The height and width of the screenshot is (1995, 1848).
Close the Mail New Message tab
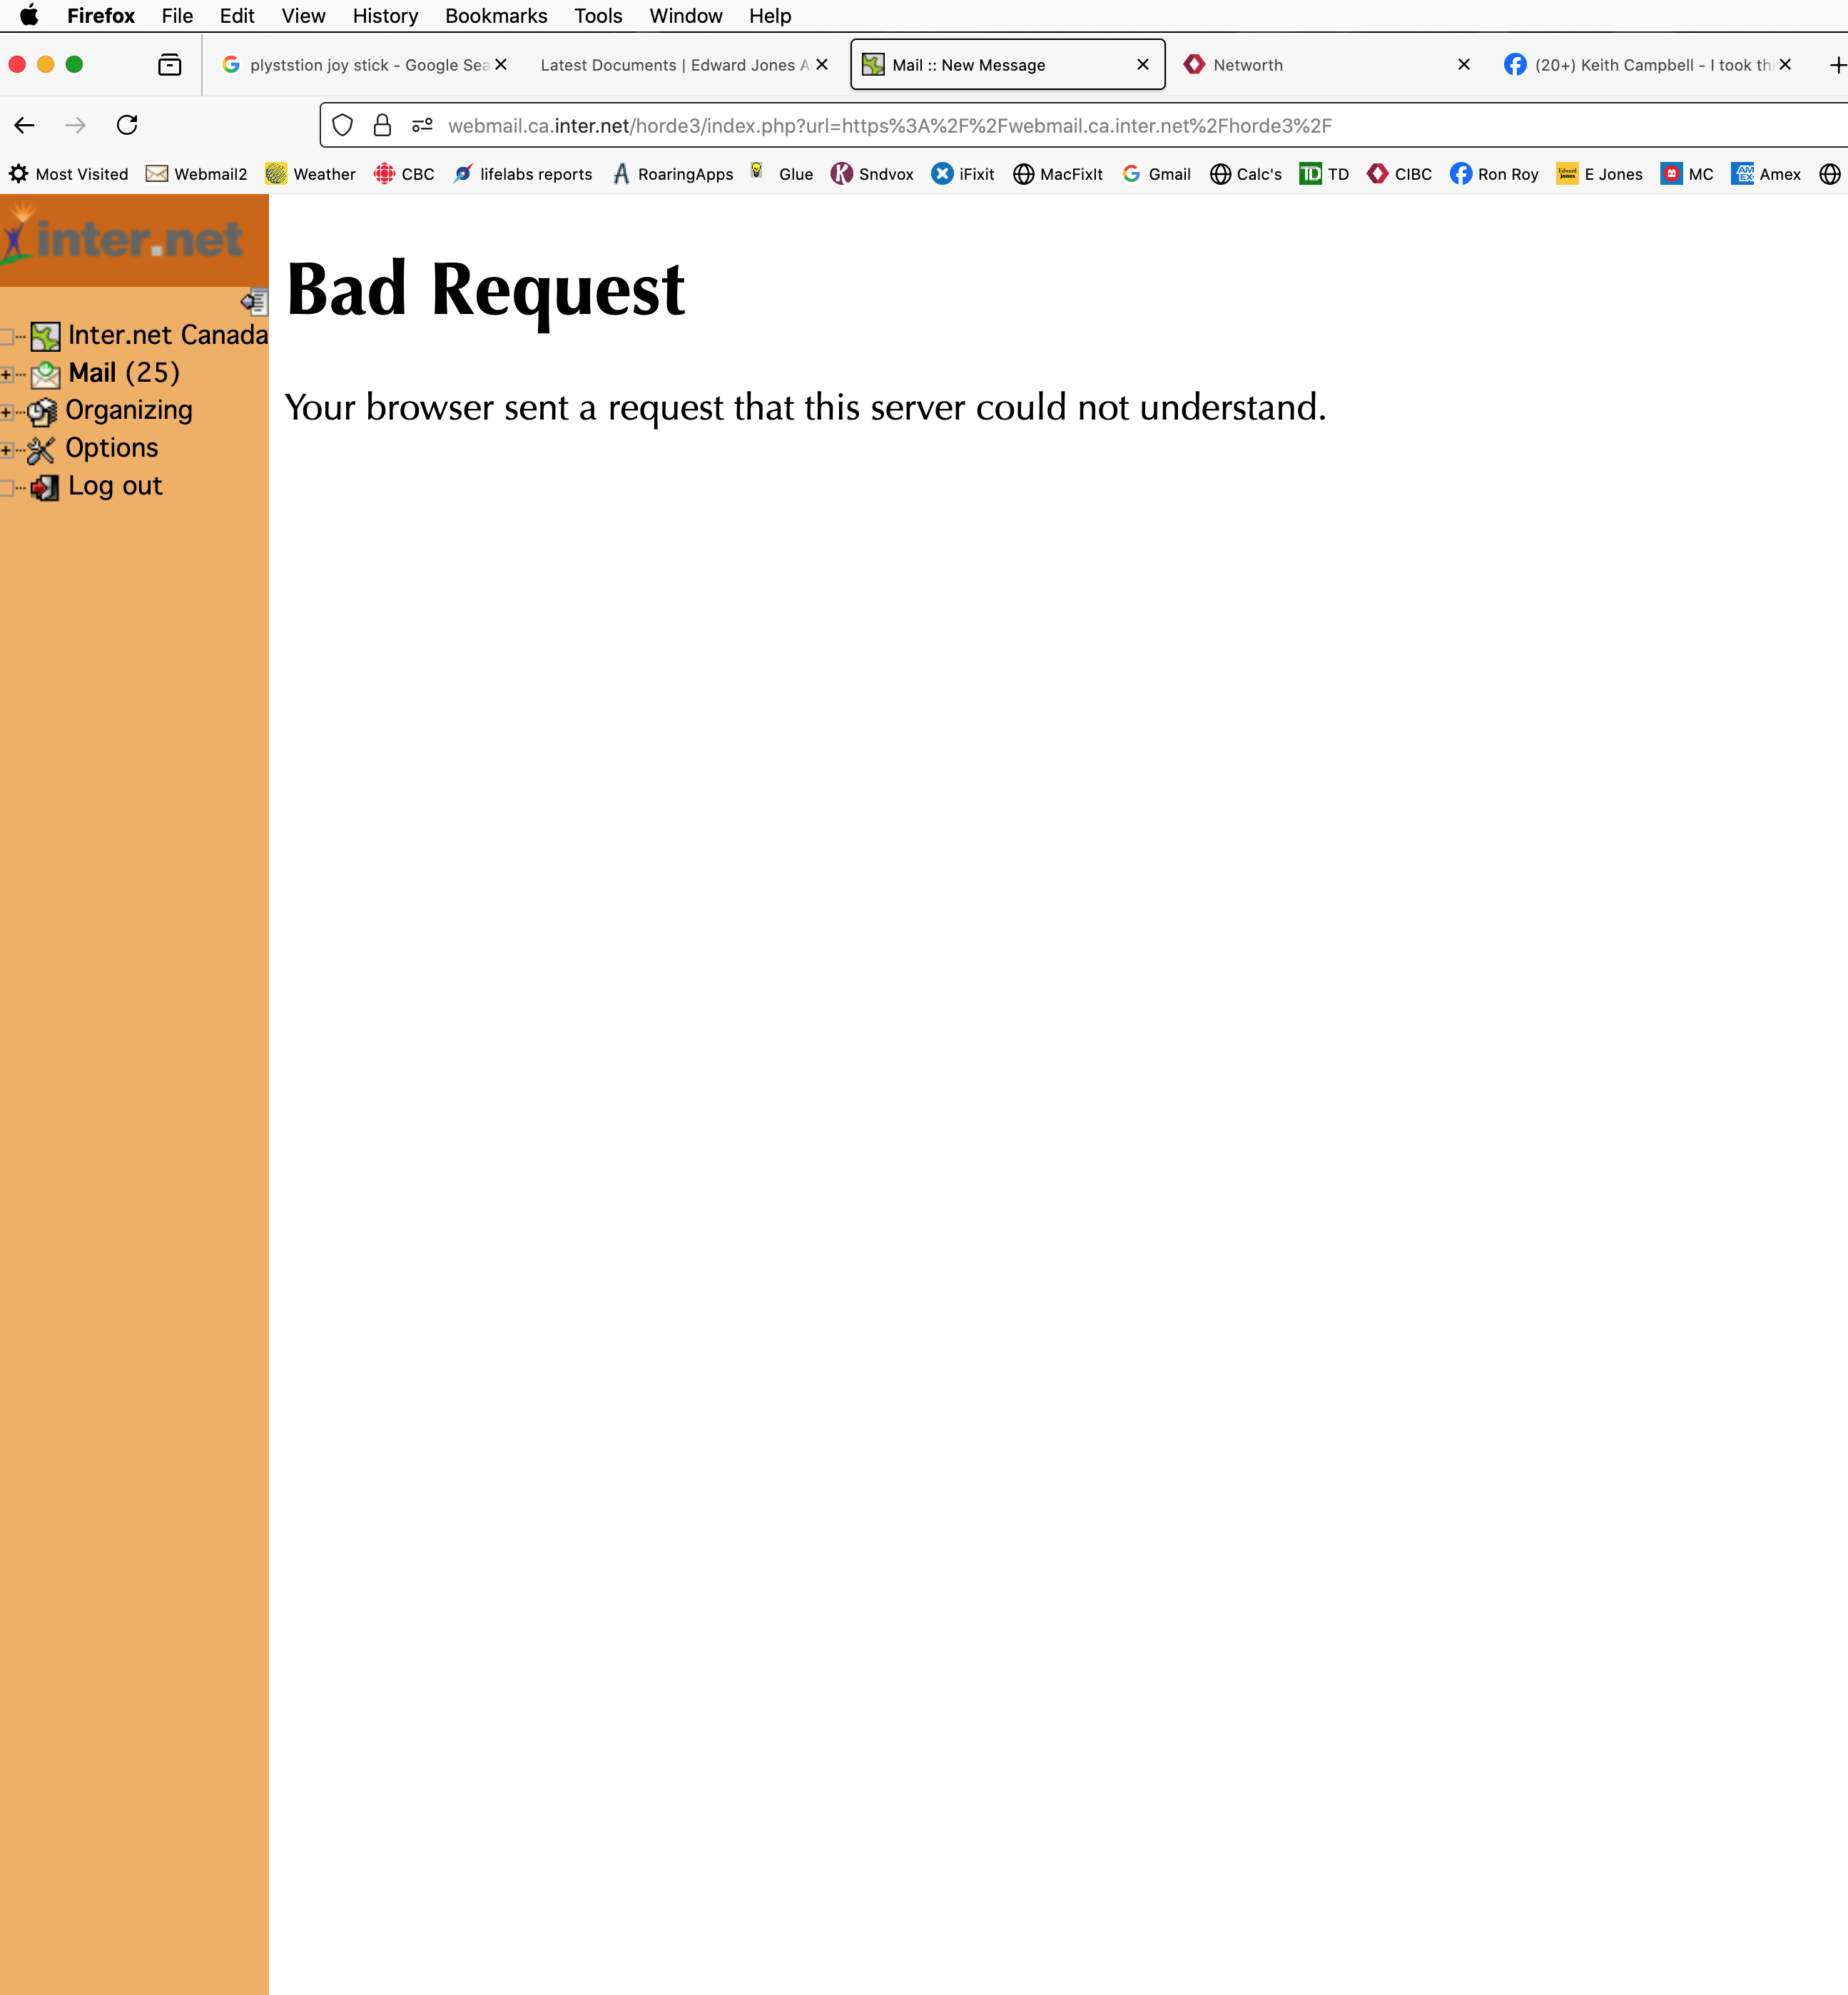point(1142,65)
